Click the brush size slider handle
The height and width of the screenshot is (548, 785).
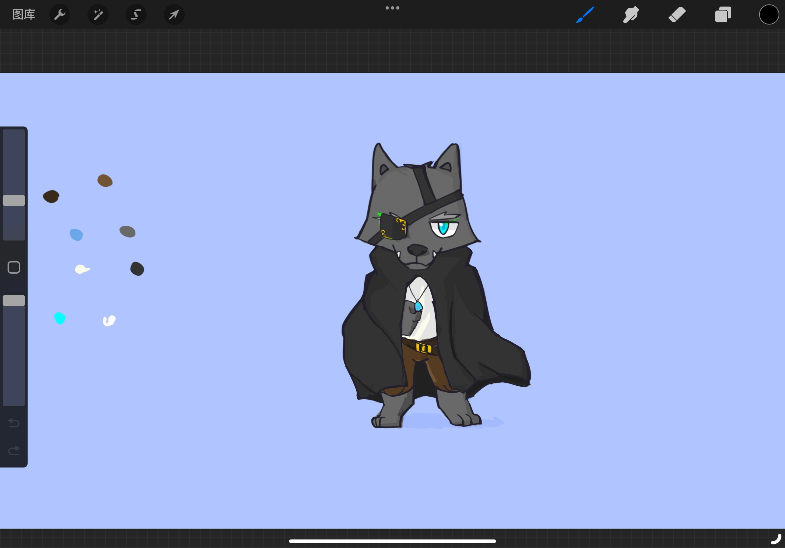[x=14, y=200]
